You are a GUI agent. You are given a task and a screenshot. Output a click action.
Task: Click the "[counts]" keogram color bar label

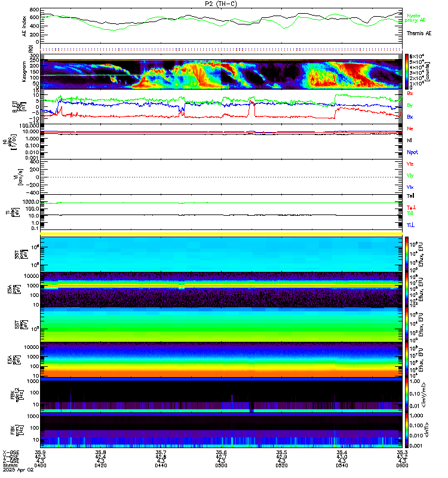(x=427, y=71)
